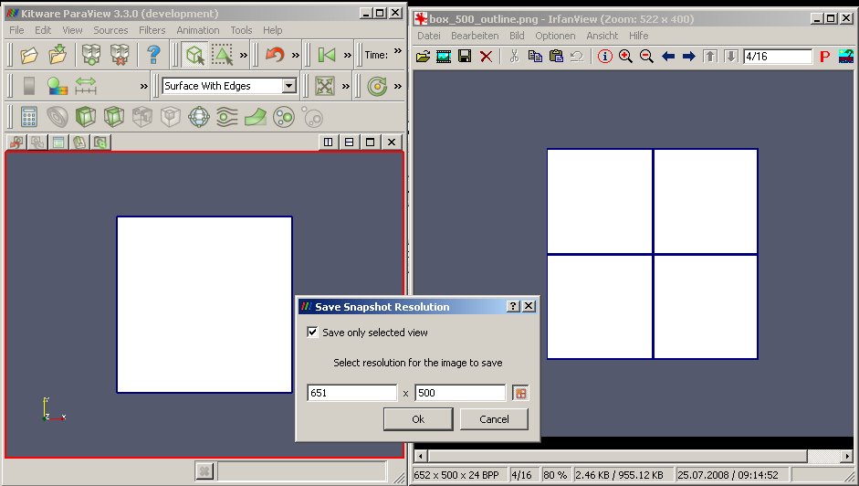Screen dimensions: 859x486
Task: Click the Calculator filter icon
Action: click(29, 117)
